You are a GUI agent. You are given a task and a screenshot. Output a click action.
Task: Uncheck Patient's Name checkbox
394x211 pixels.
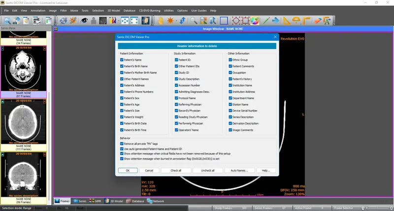[x=122, y=60]
